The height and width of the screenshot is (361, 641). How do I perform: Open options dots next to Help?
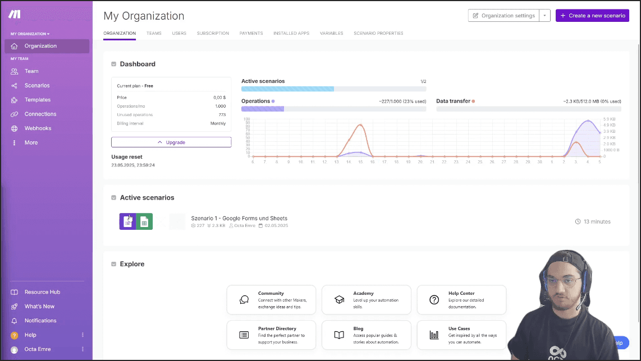click(x=83, y=335)
